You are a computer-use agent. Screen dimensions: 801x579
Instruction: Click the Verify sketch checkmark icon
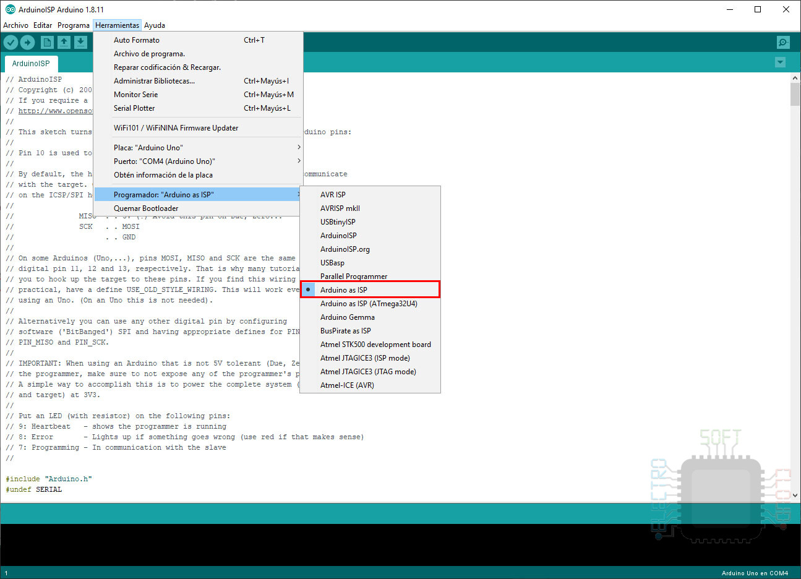click(x=11, y=42)
